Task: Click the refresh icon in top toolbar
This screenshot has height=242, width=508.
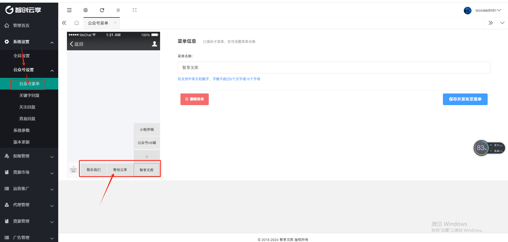Action: coord(102,10)
